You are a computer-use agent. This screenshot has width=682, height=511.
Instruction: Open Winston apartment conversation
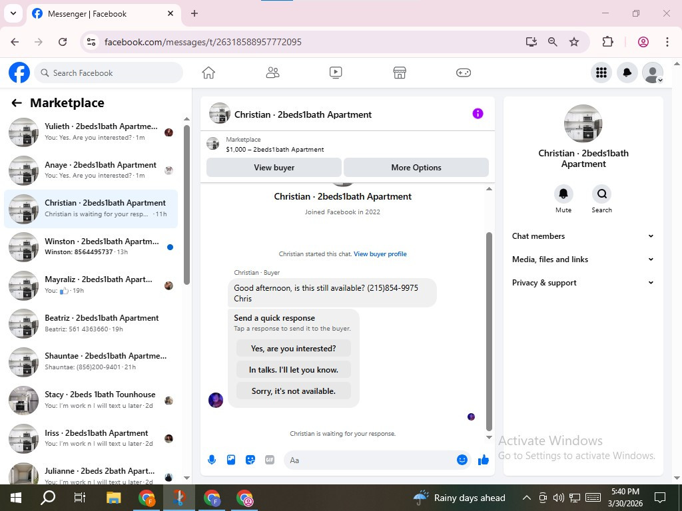coord(91,247)
